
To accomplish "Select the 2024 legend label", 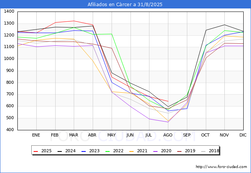I will [70, 151].
